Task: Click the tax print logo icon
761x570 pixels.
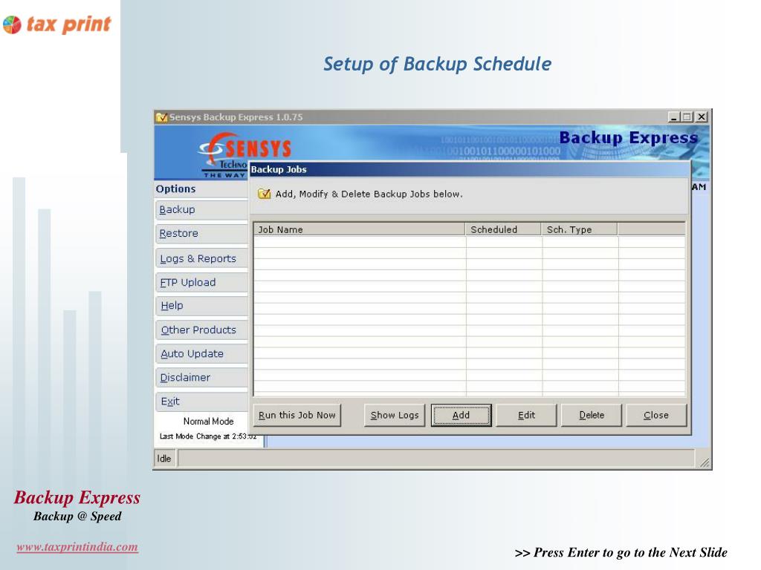Action: 12,24
